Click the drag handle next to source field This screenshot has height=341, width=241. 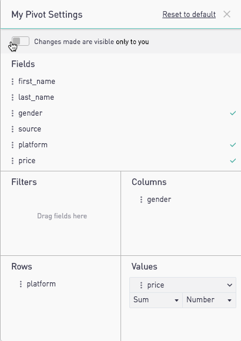coord(12,129)
